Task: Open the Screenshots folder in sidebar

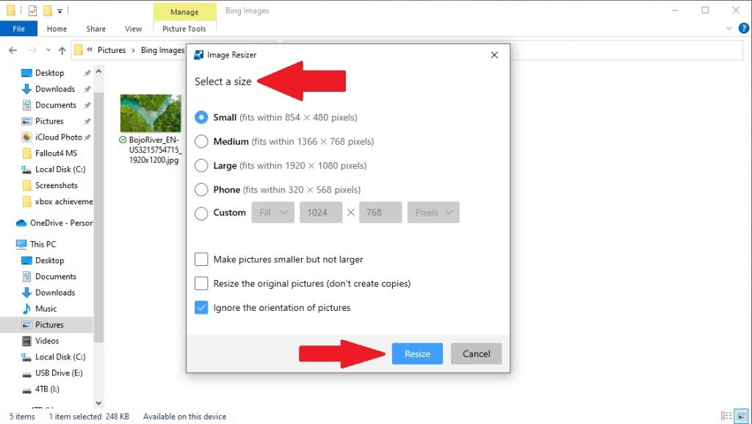Action: 56,186
